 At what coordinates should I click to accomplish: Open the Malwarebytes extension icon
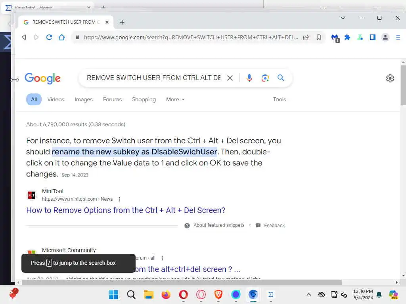(335, 38)
